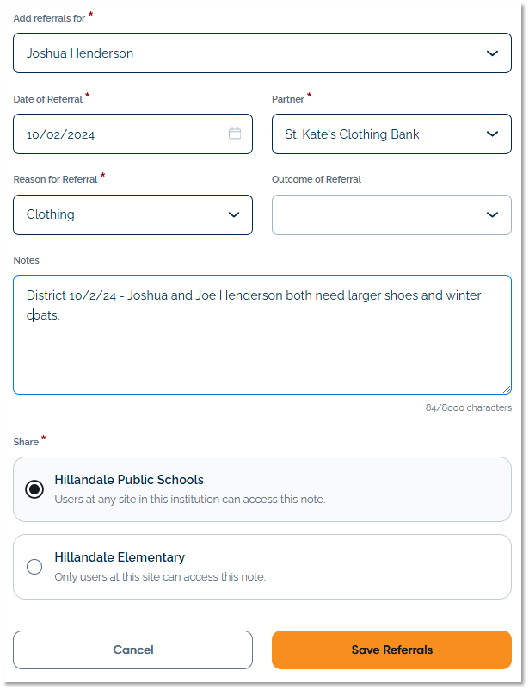Click the Save Referrals button
The width and height of the screenshot is (529, 690).
point(391,650)
